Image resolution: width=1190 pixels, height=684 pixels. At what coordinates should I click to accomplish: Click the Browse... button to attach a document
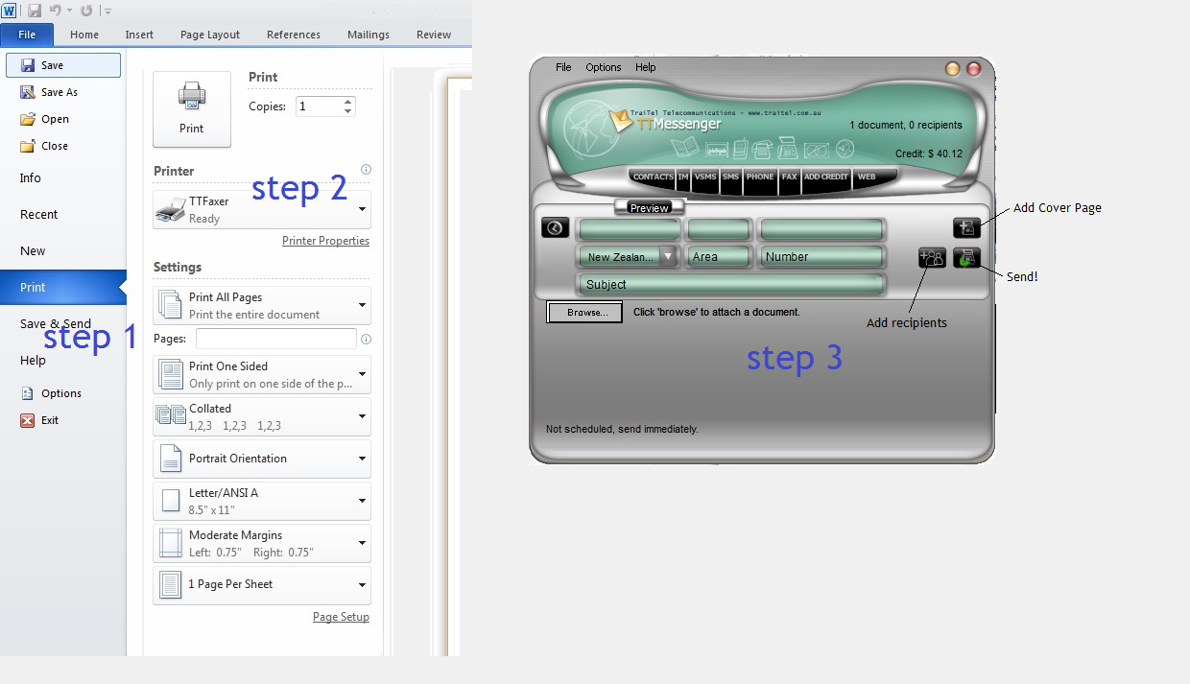(584, 313)
